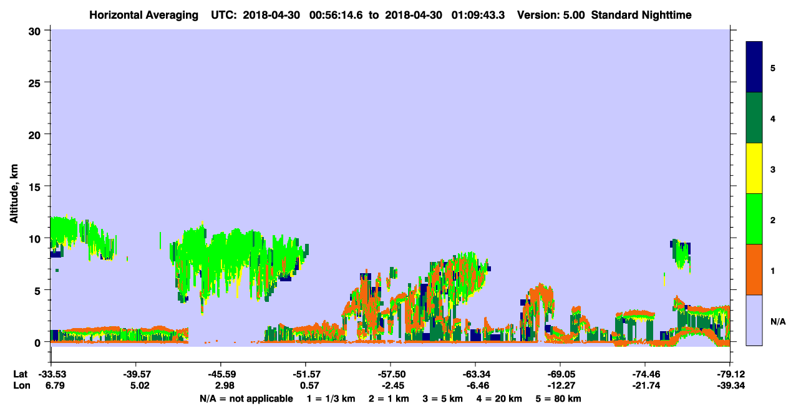Click the 'Lon' row label

21,385
